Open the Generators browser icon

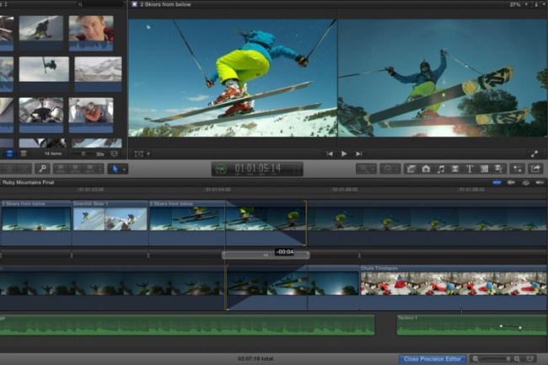click(485, 169)
